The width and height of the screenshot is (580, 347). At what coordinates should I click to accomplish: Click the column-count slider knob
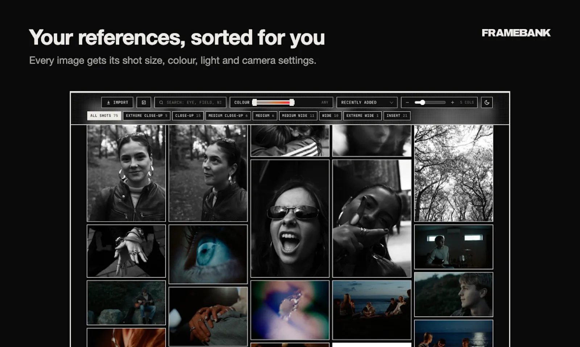point(422,103)
